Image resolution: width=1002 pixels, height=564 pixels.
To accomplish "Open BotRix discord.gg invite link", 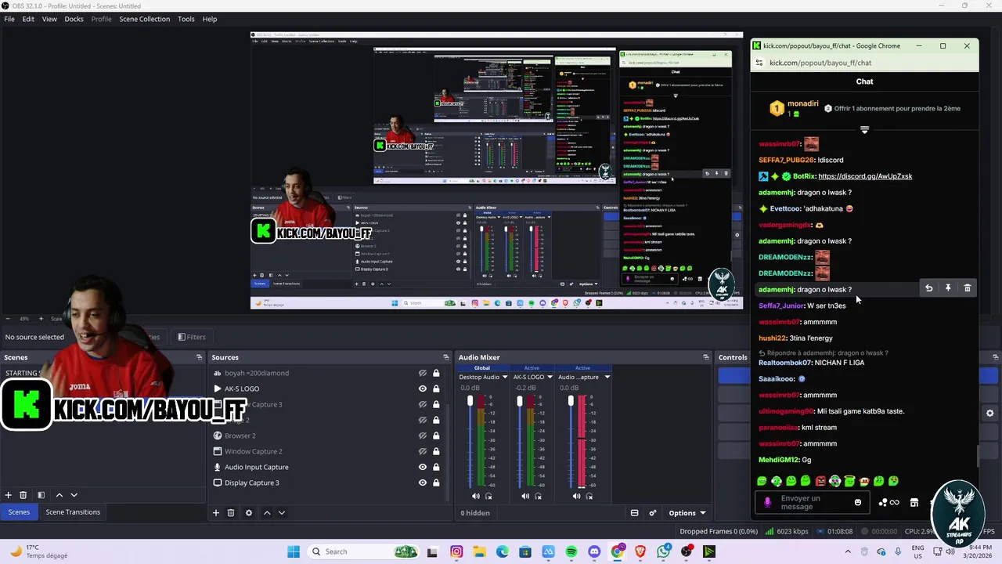I will click(x=865, y=176).
